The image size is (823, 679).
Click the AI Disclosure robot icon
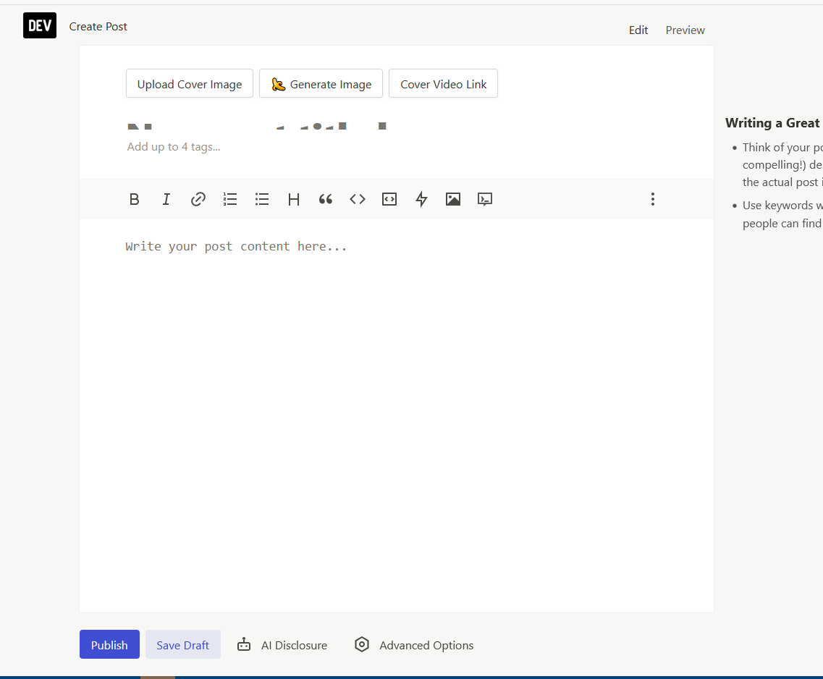pos(244,644)
